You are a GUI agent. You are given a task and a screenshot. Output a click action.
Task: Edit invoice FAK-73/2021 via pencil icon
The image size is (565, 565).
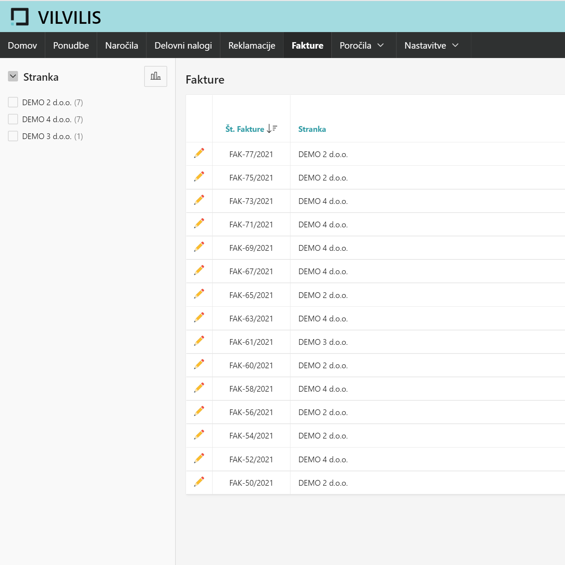(x=199, y=200)
